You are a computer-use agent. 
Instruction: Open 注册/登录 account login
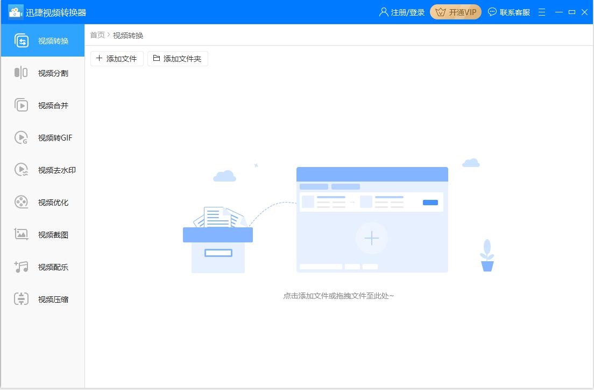tap(402, 12)
